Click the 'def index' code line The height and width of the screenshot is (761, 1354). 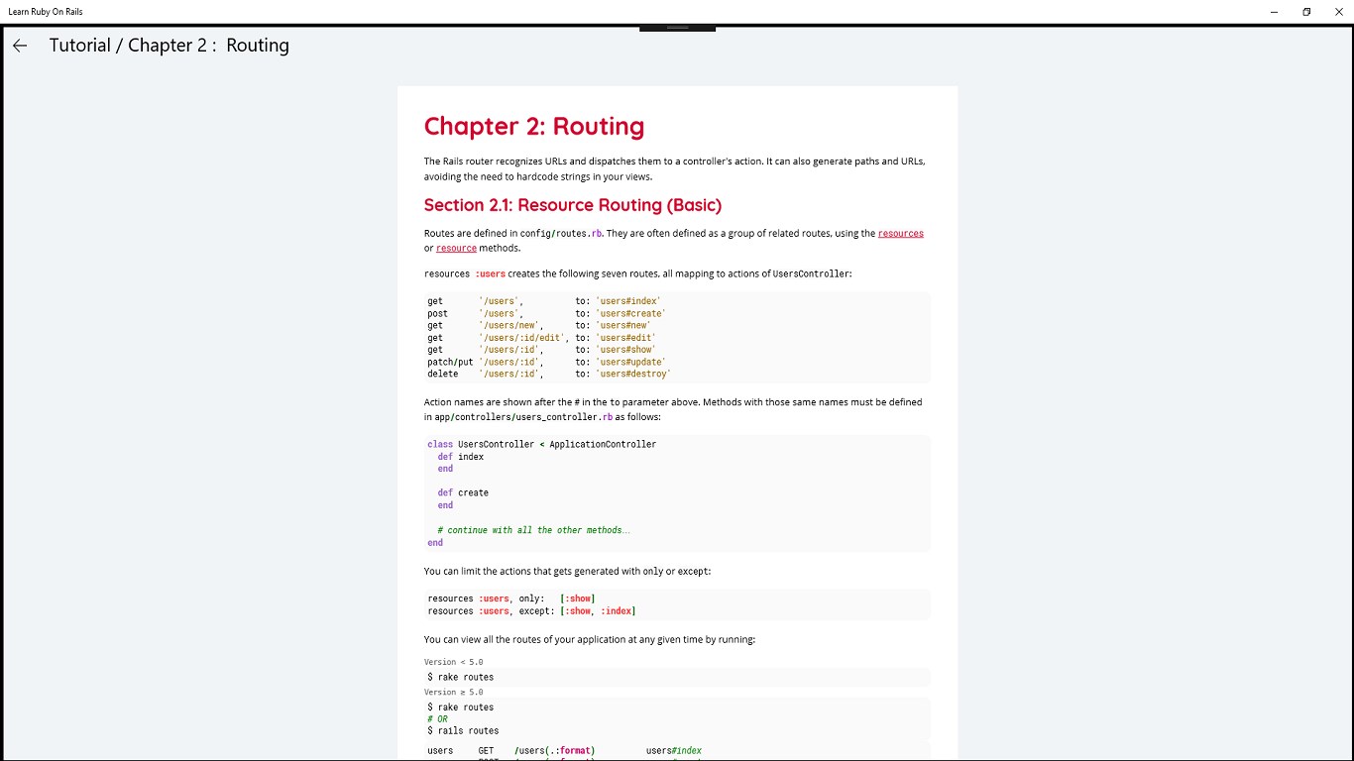click(461, 457)
